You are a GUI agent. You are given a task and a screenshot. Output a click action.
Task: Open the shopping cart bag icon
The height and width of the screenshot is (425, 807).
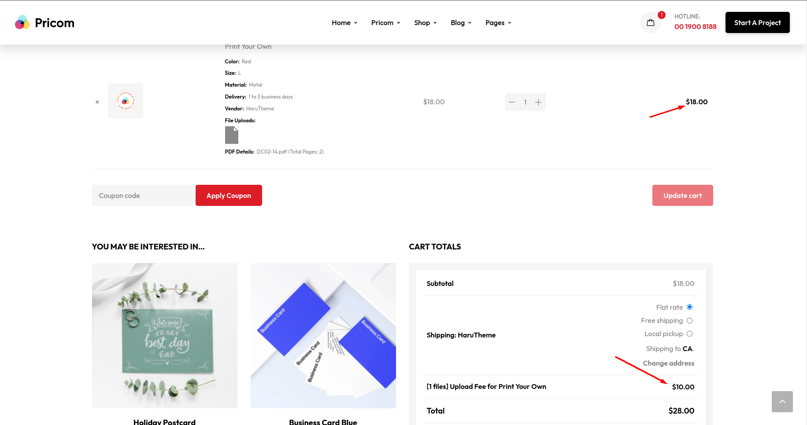point(650,22)
